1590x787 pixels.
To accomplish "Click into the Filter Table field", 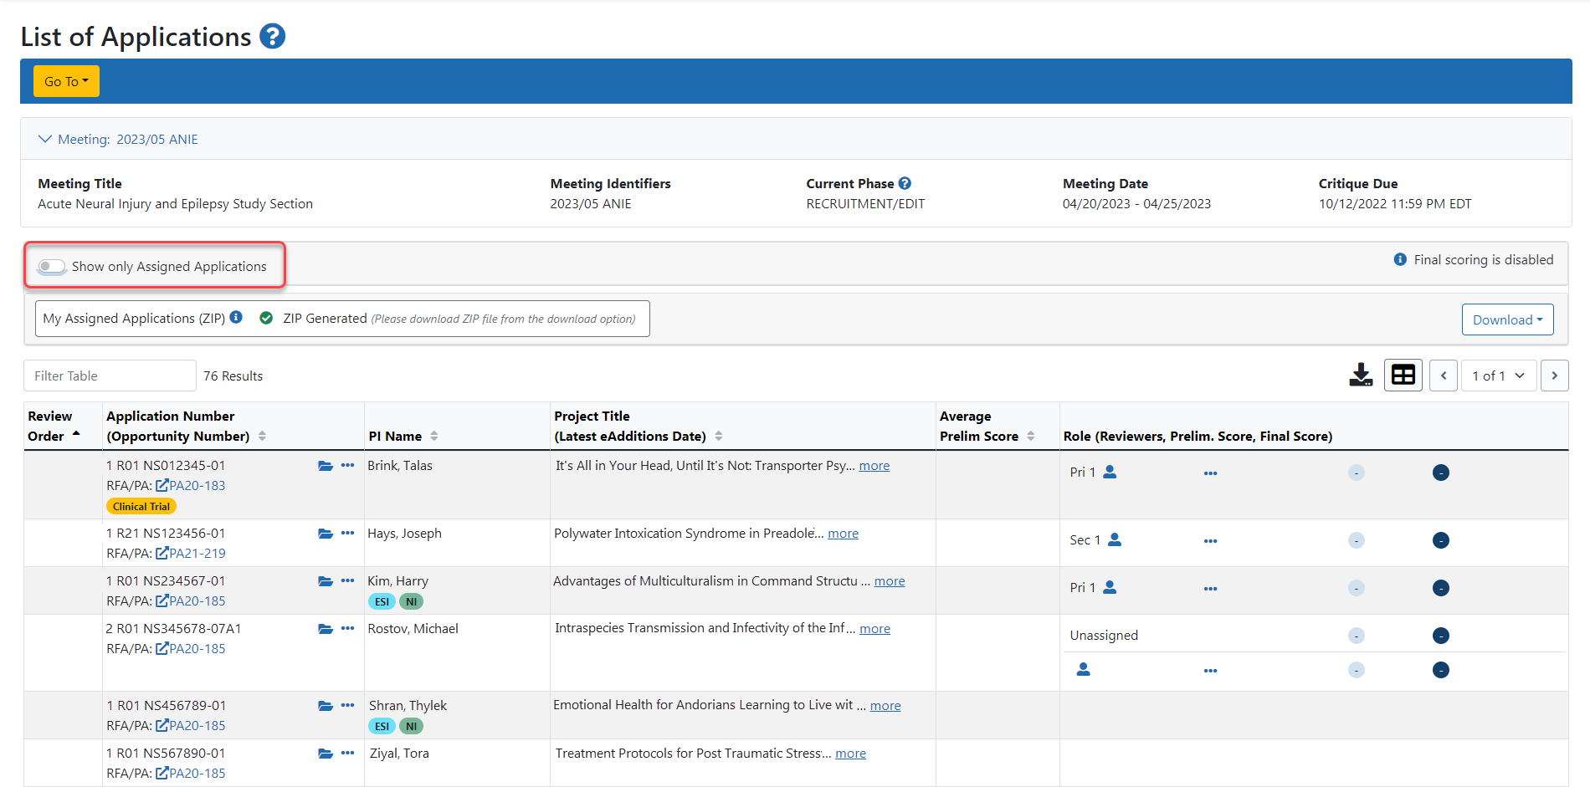I will (x=110, y=376).
